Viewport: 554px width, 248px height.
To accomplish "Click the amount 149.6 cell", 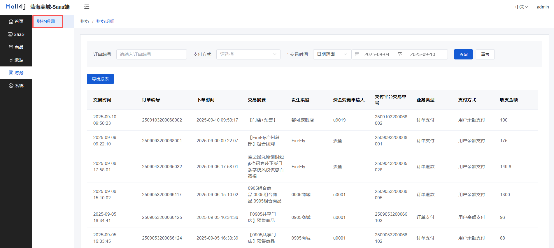I will coord(506,167).
